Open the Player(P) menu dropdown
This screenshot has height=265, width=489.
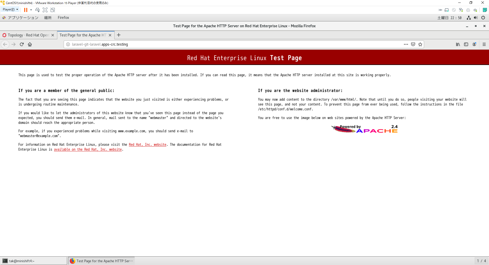coord(10,9)
